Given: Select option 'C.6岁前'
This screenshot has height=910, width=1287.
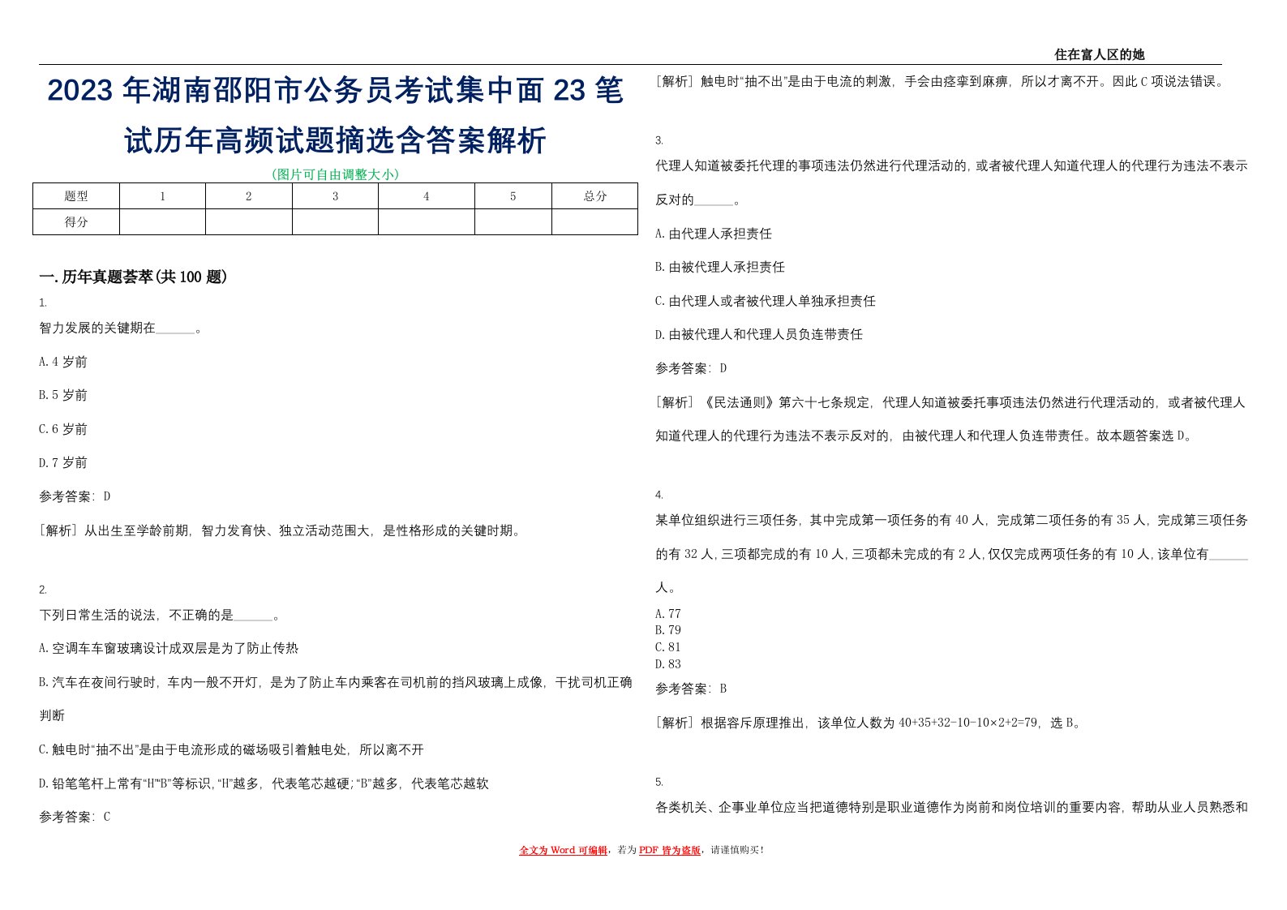Looking at the screenshot, I should (x=63, y=429).
